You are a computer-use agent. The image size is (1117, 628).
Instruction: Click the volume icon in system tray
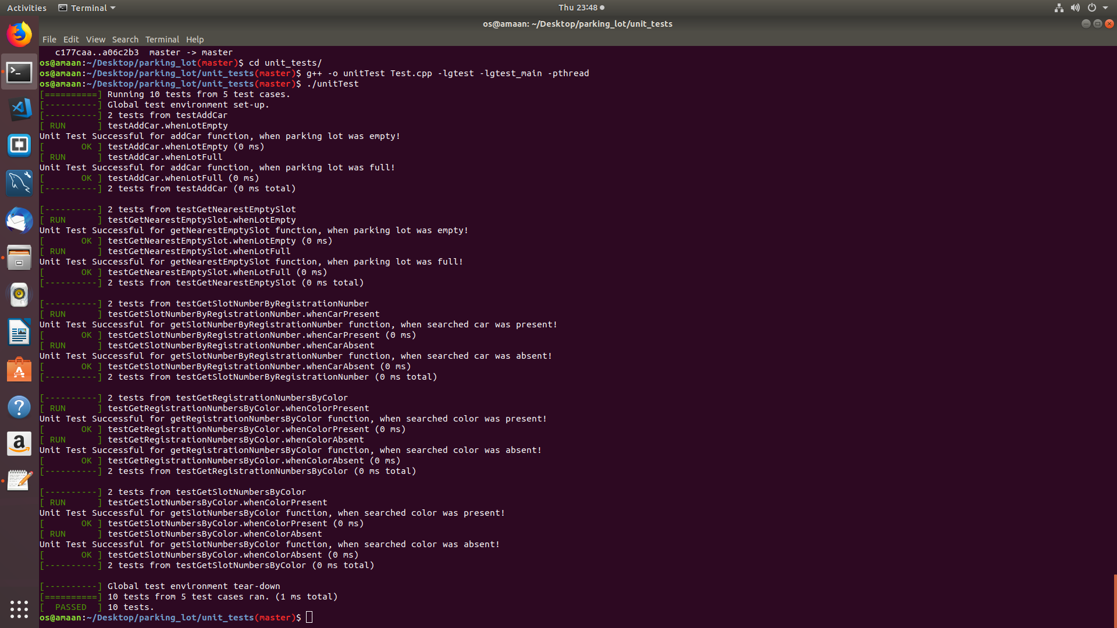pyautogui.click(x=1075, y=8)
